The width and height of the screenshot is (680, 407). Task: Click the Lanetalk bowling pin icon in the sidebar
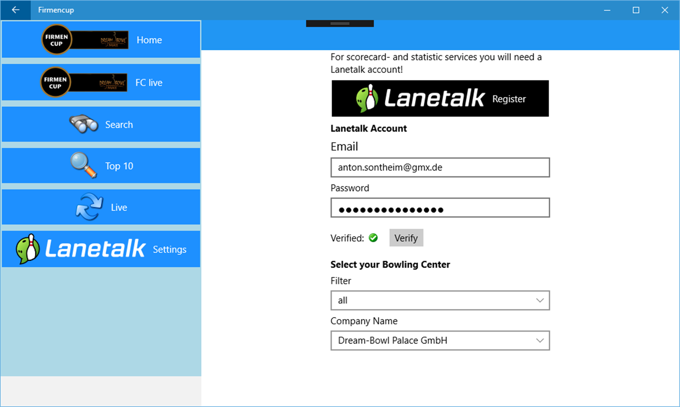coord(28,249)
